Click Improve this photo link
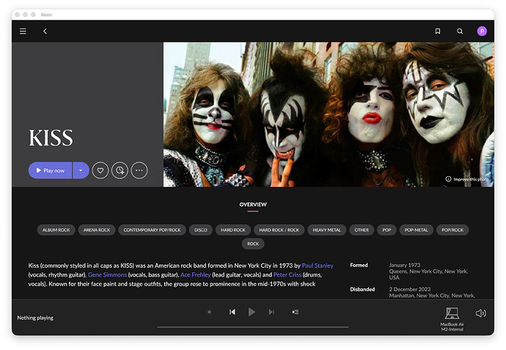 467,179
